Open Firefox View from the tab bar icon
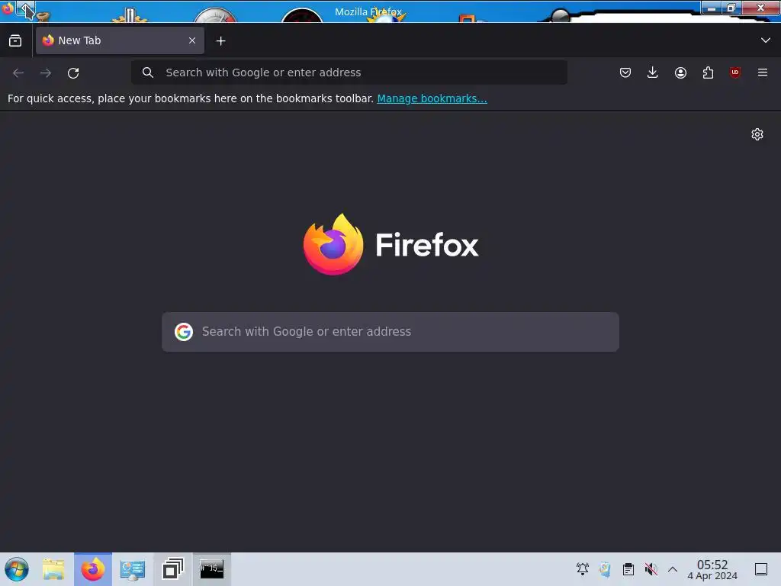This screenshot has height=586, width=781. coord(15,40)
